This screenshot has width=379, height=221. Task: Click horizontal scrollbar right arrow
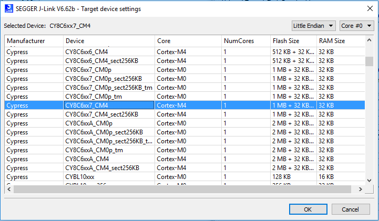pyautogui.click(x=361, y=190)
